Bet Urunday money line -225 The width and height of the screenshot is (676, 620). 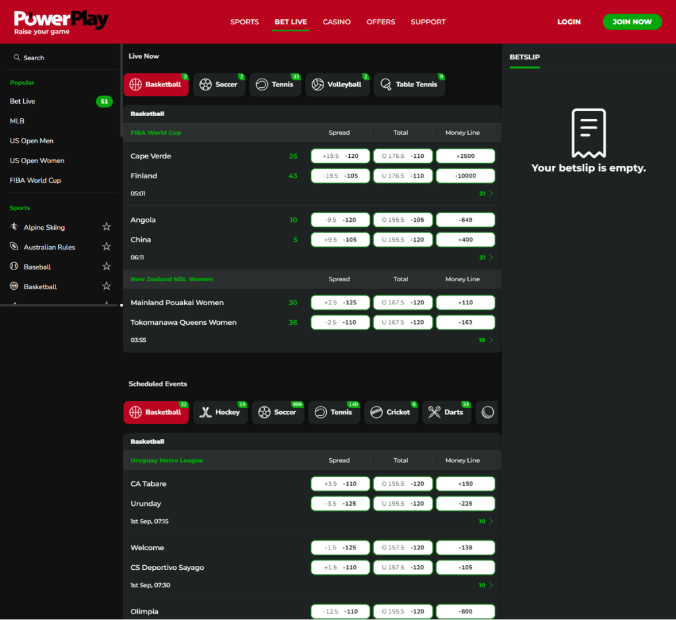coord(465,504)
